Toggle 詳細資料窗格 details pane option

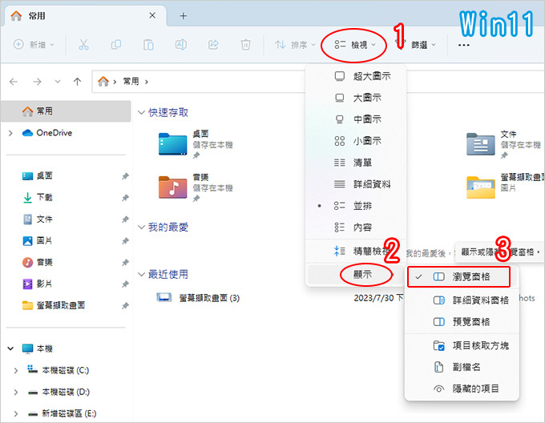click(462, 300)
